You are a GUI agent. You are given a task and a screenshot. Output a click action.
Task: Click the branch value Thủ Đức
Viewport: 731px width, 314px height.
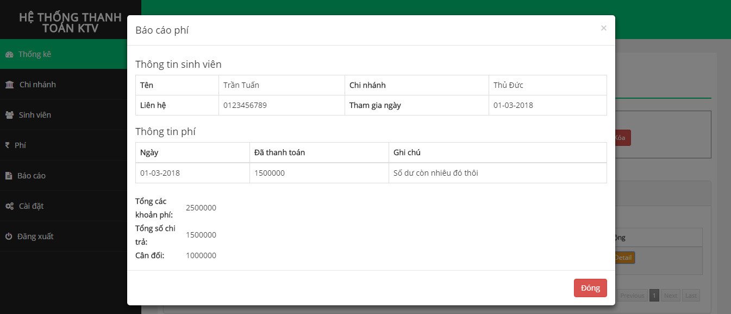[x=508, y=85]
